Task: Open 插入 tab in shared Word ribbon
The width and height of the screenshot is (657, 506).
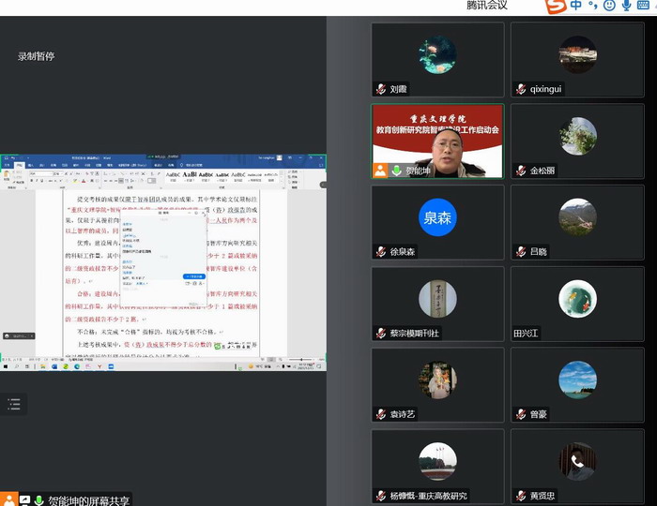Action: pos(31,165)
